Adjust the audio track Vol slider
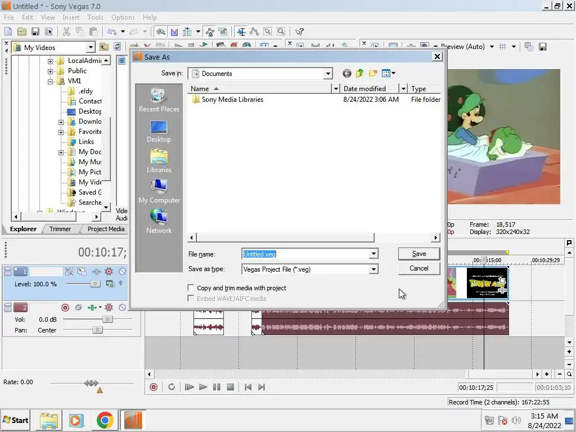Screen dimensions: 576x432 click(x=107, y=319)
